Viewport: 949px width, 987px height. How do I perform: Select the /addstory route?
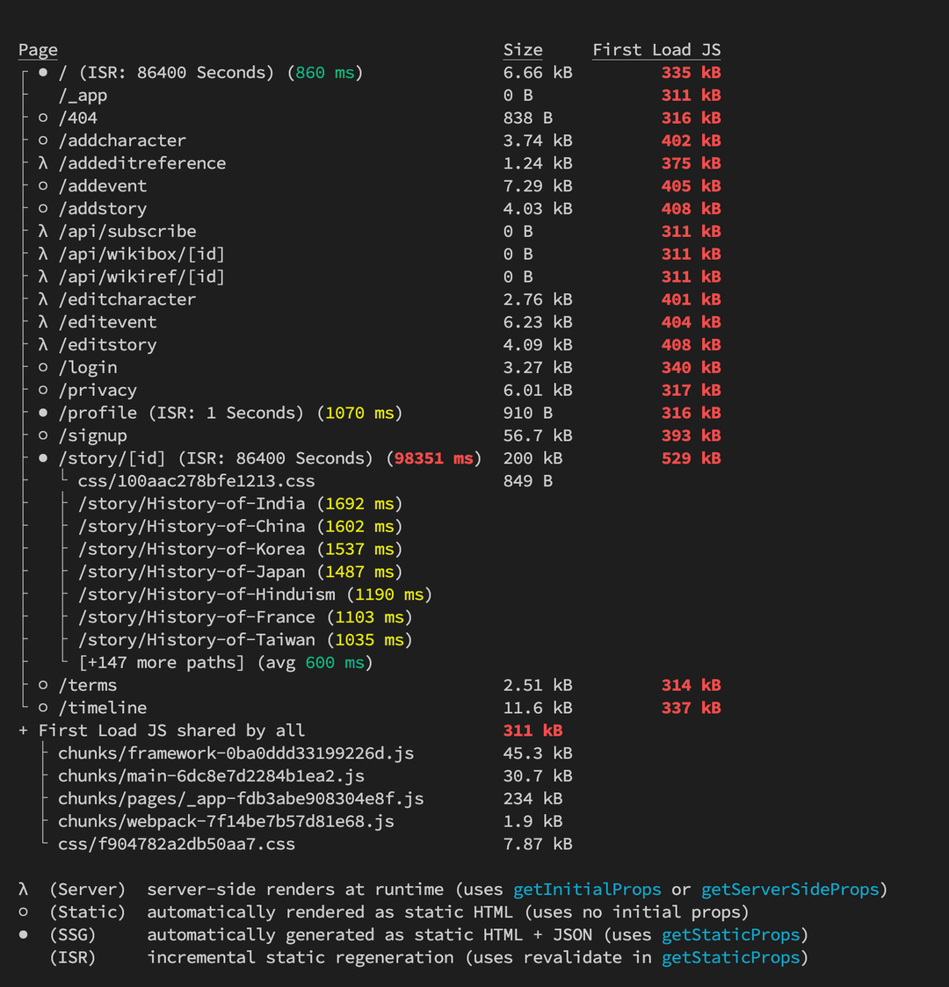tap(102, 208)
